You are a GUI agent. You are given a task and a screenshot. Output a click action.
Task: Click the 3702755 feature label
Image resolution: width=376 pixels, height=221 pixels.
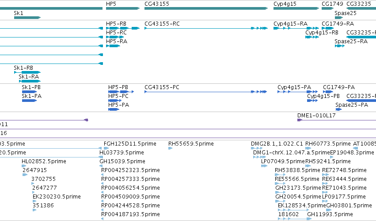coord(43,179)
